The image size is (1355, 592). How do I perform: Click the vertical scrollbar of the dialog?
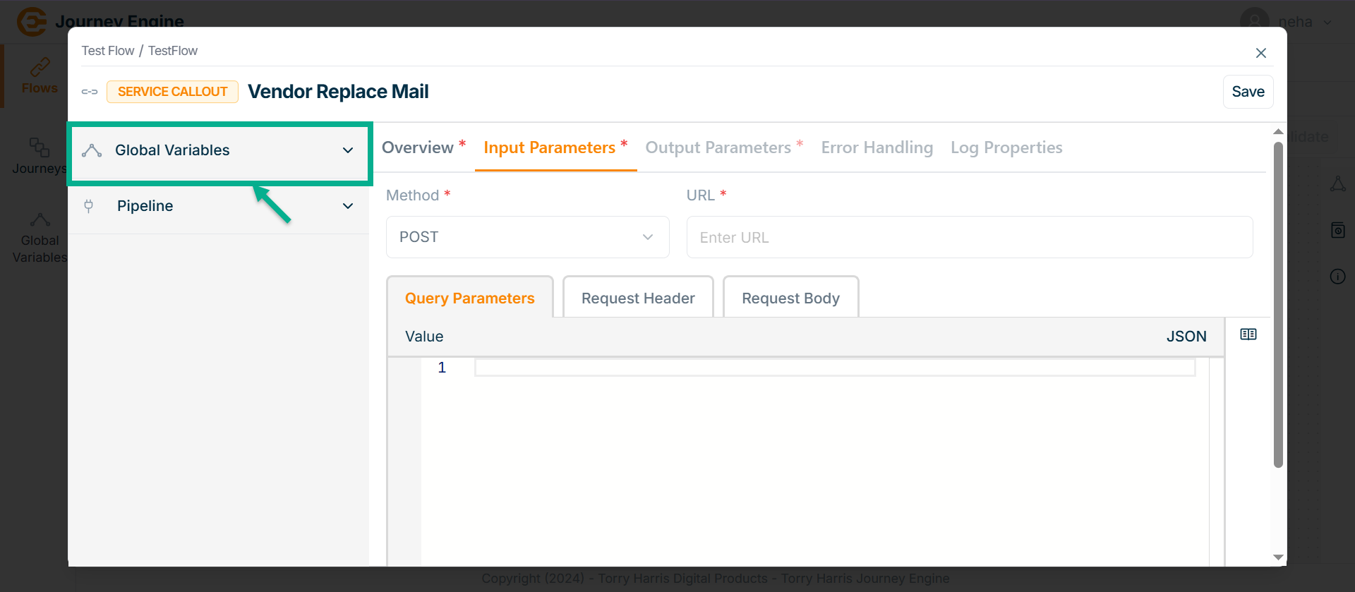coord(1278,303)
